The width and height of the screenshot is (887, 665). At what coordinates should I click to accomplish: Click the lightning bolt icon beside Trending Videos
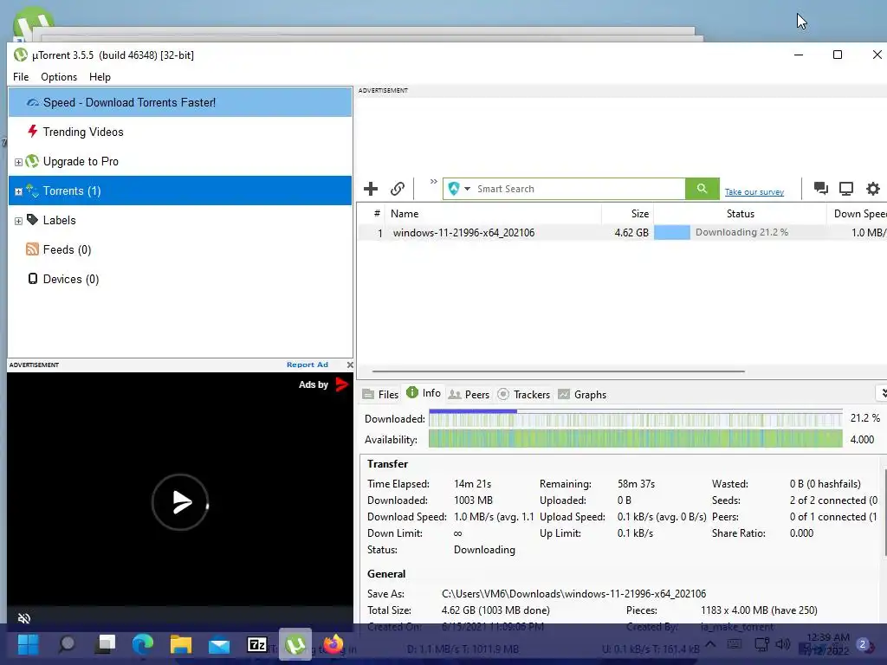point(32,132)
